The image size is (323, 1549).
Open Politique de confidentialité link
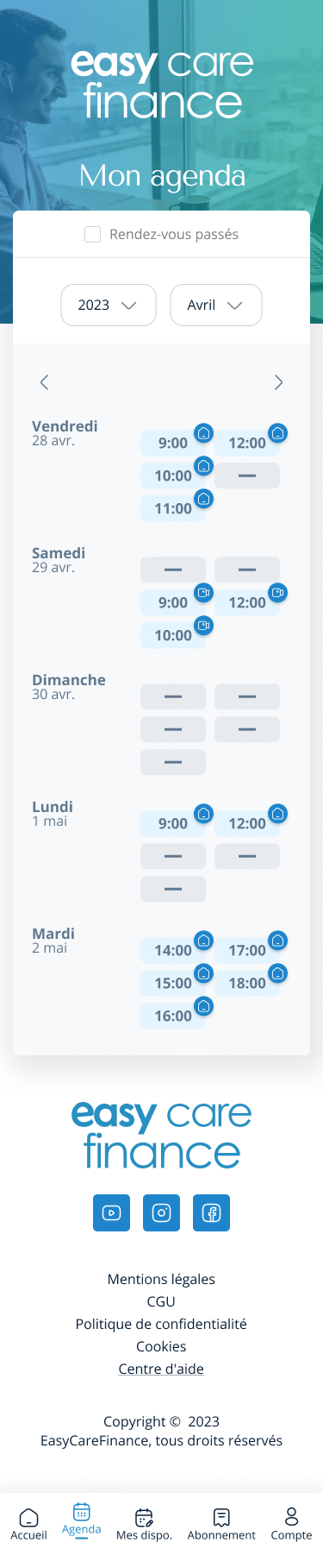coord(161,1324)
